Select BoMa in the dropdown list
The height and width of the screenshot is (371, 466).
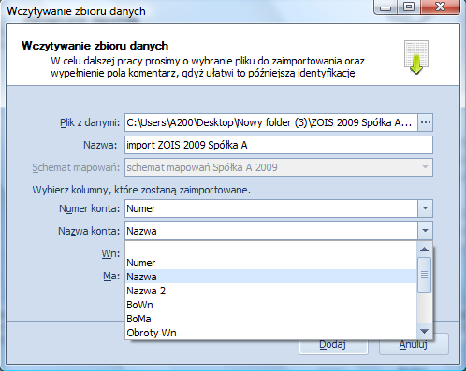(x=270, y=319)
